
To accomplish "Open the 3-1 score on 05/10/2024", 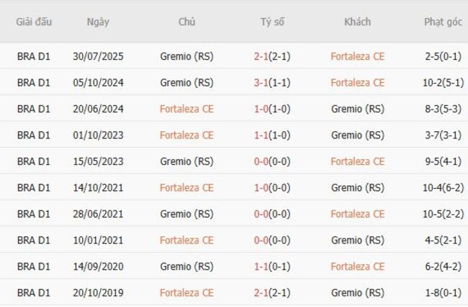I will pyautogui.click(x=262, y=83).
